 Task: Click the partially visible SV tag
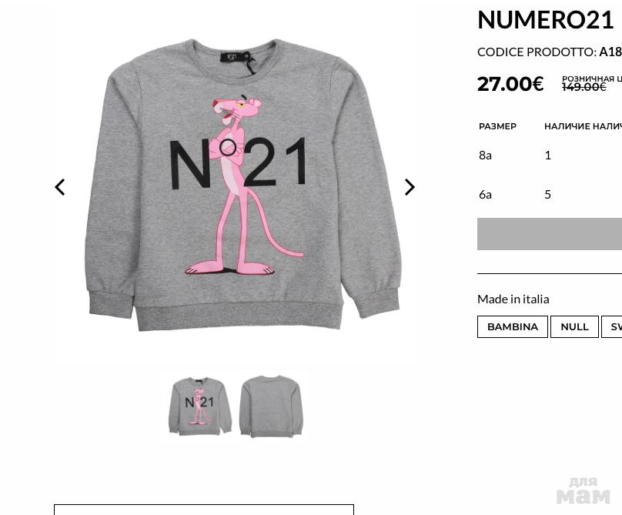(612, 327)
